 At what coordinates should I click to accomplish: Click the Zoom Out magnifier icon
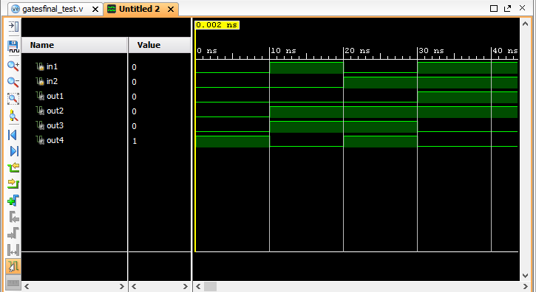click(x=13, y=82)
